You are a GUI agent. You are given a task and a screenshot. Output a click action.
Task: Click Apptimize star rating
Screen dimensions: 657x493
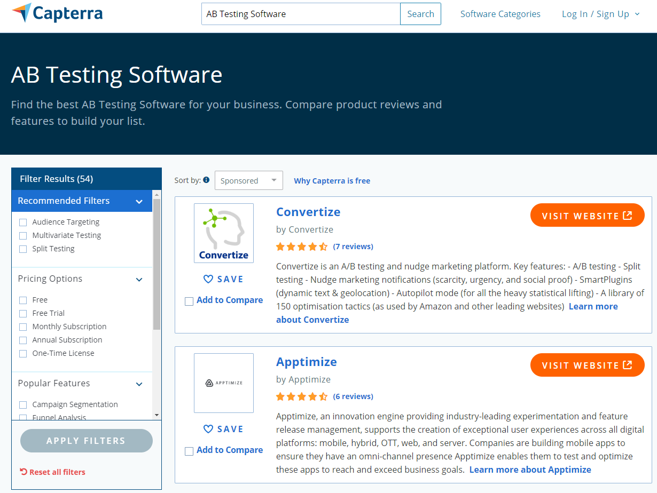[x=302, y=396]
